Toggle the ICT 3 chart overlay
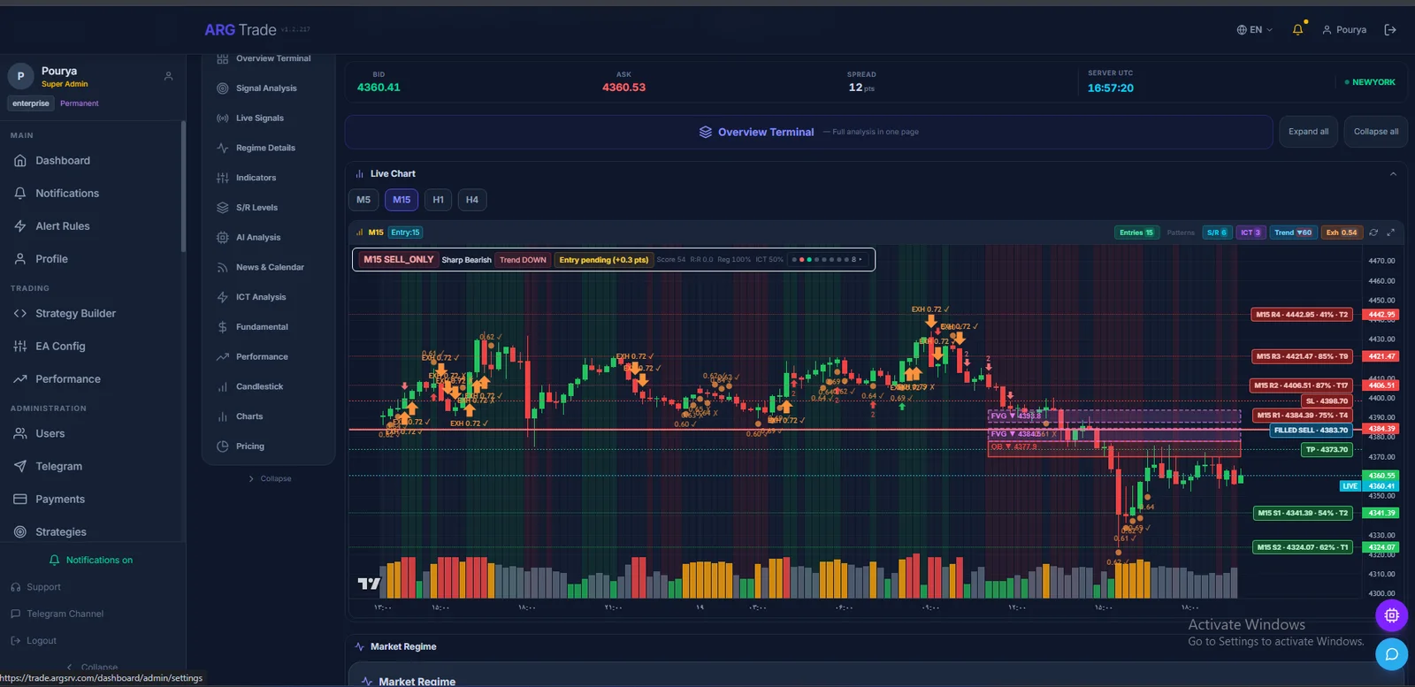 coord(1251,233)
